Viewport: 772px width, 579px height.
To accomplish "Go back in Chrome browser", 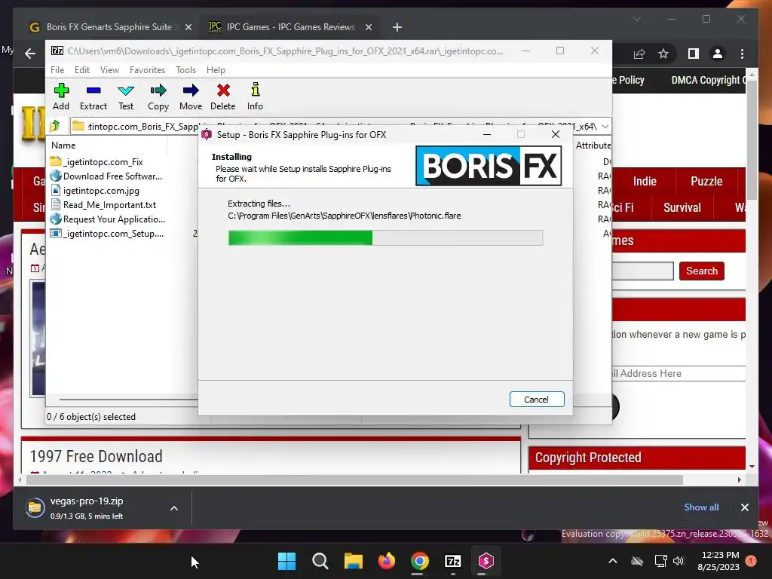I will (x=30, y=54).
